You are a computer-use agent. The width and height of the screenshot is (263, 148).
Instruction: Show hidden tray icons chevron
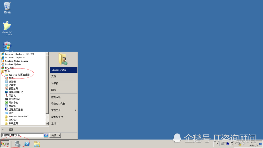click(236, 144)
